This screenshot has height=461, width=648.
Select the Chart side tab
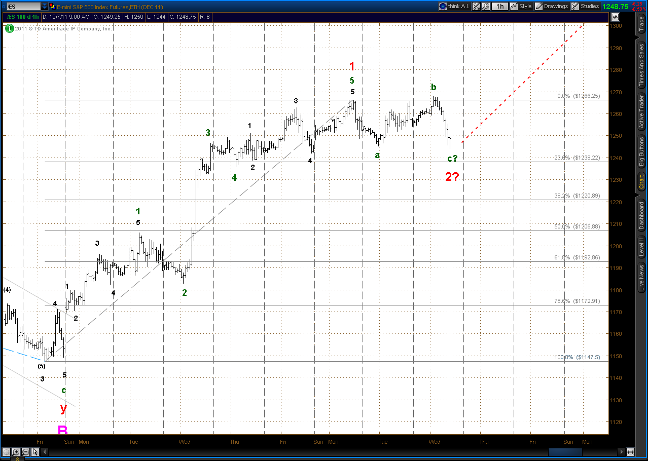click(x=641, y=182)
